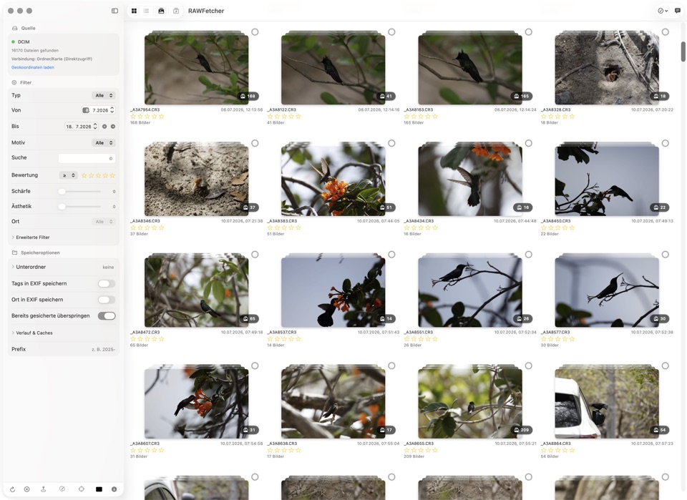687x500 pixels.
Task: Click the Quelle section drive icon
Action: pos(14,28)
